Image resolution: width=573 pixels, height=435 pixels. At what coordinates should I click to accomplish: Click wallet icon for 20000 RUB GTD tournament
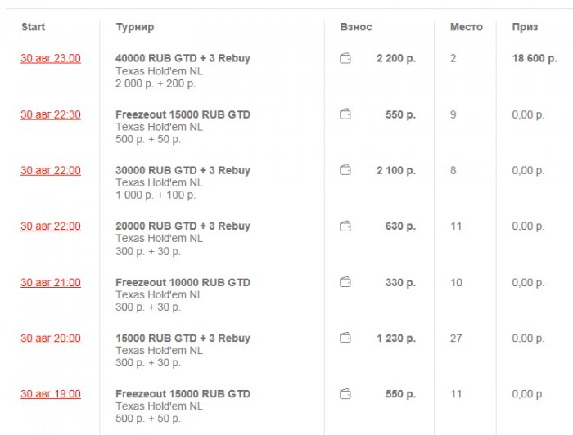(345, 226)
